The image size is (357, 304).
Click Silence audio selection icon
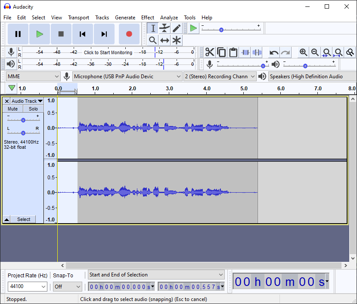click(257, 52)
